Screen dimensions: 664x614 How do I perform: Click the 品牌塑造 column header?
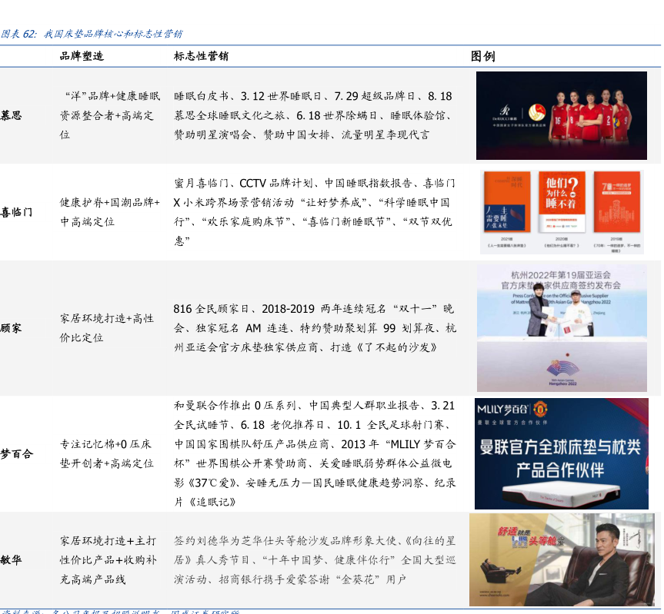[x=82, y=56]
